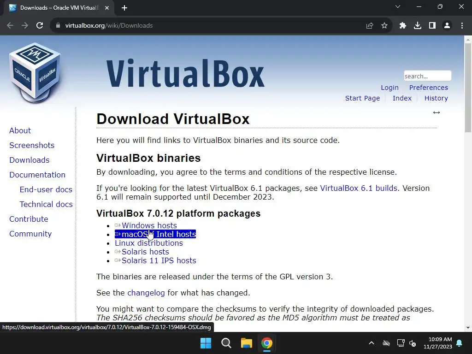This screenshot has height=354, width=472.
Task: Download the Solaris hosts package
Action: point(142,252)
